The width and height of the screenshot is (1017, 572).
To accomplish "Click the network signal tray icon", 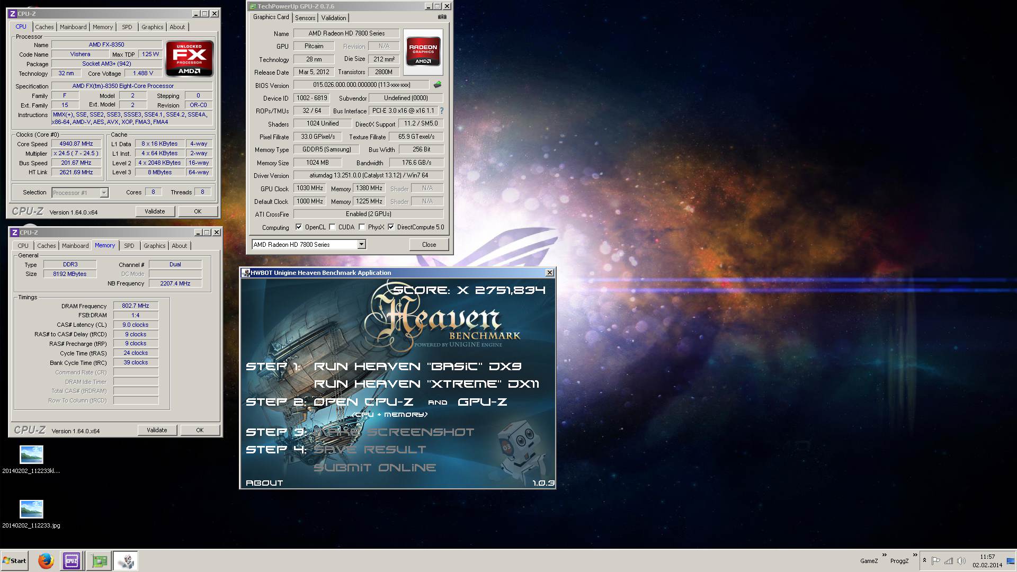I will pos(949,561).
